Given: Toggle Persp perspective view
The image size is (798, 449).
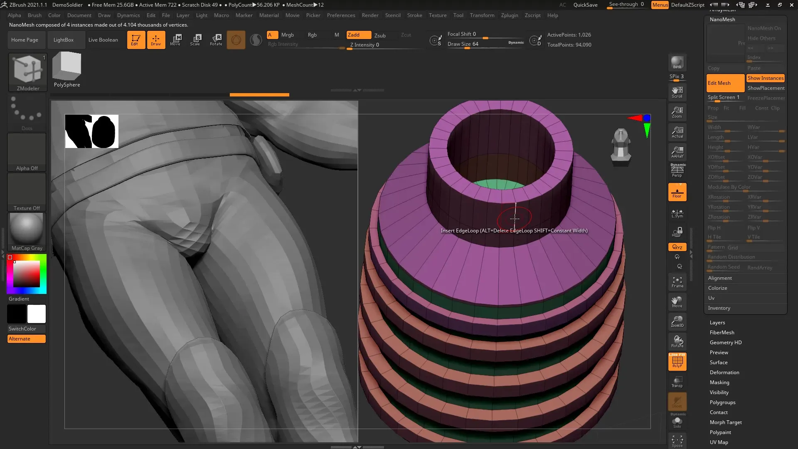Looking at the screenshot, I should click(677, 170).
